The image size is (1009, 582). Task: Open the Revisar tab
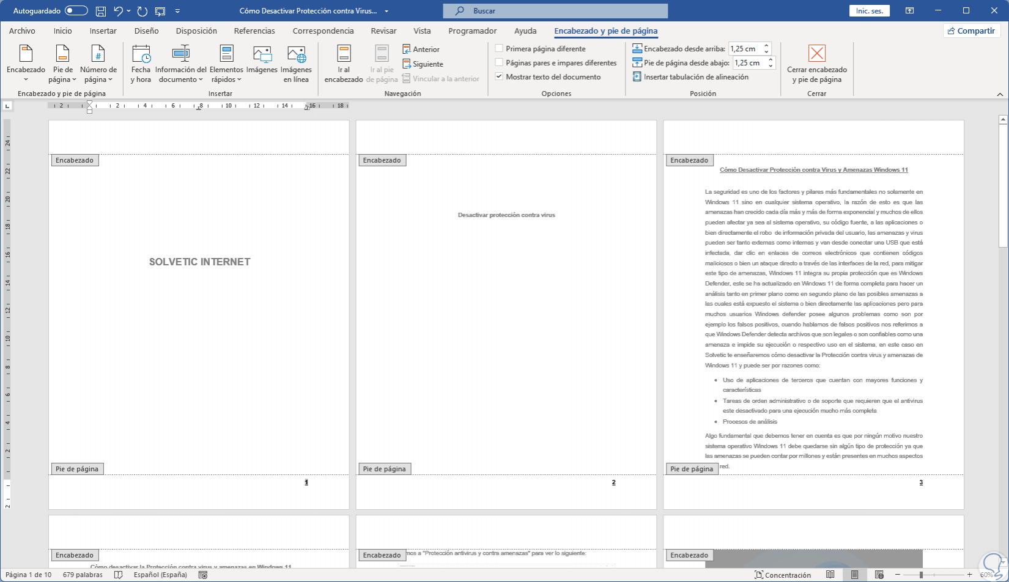[x=383, y=31]
